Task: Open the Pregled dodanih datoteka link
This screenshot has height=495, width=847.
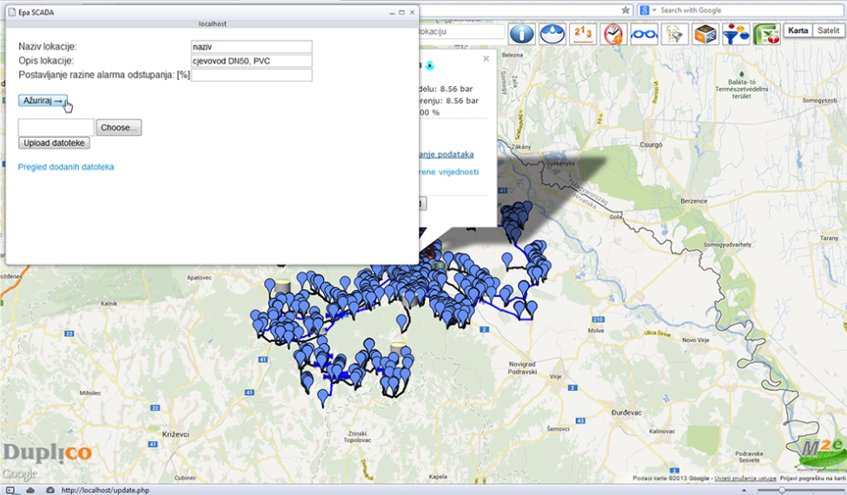Action: [66, 167]
